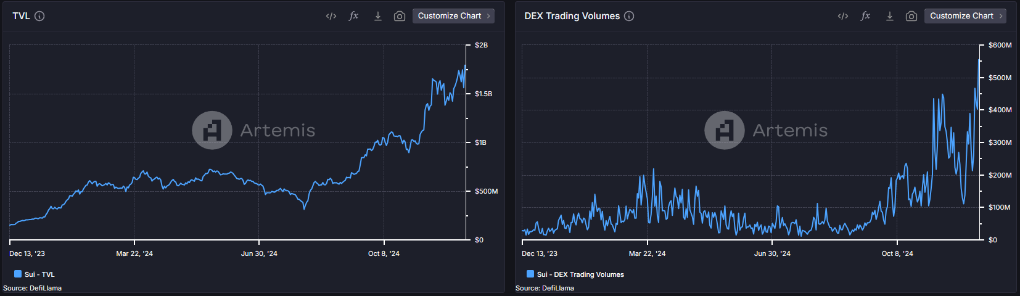Click the $100M axis label on DEX chart
The width and height of the screenshot is (1020, 296).
pos(999,207)
